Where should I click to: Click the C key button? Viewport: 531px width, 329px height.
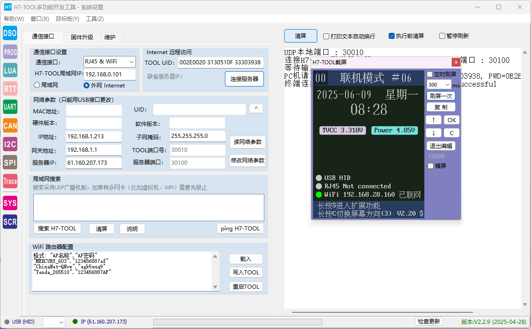pos(451,133)
